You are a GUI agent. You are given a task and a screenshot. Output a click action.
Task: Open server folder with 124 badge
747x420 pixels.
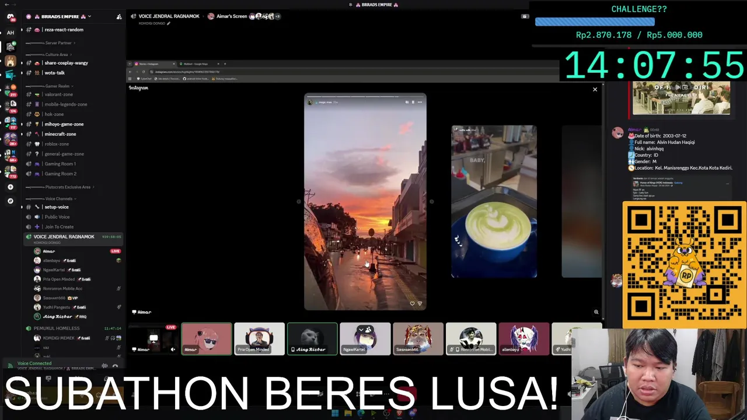coord(10,106)
